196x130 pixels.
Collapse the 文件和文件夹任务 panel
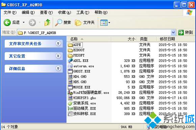pyautogui.click(x=58, y=43)
